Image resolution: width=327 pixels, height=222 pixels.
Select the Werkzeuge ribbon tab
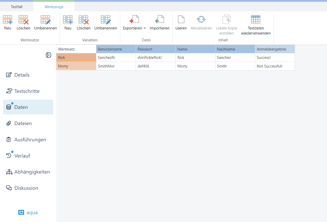pyautogui.click(x=54, y=7)
